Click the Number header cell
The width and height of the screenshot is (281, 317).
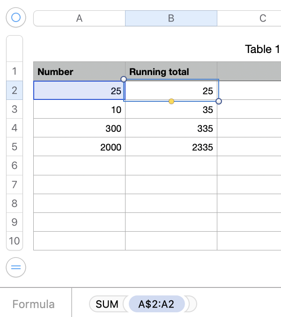click(80, 72)
